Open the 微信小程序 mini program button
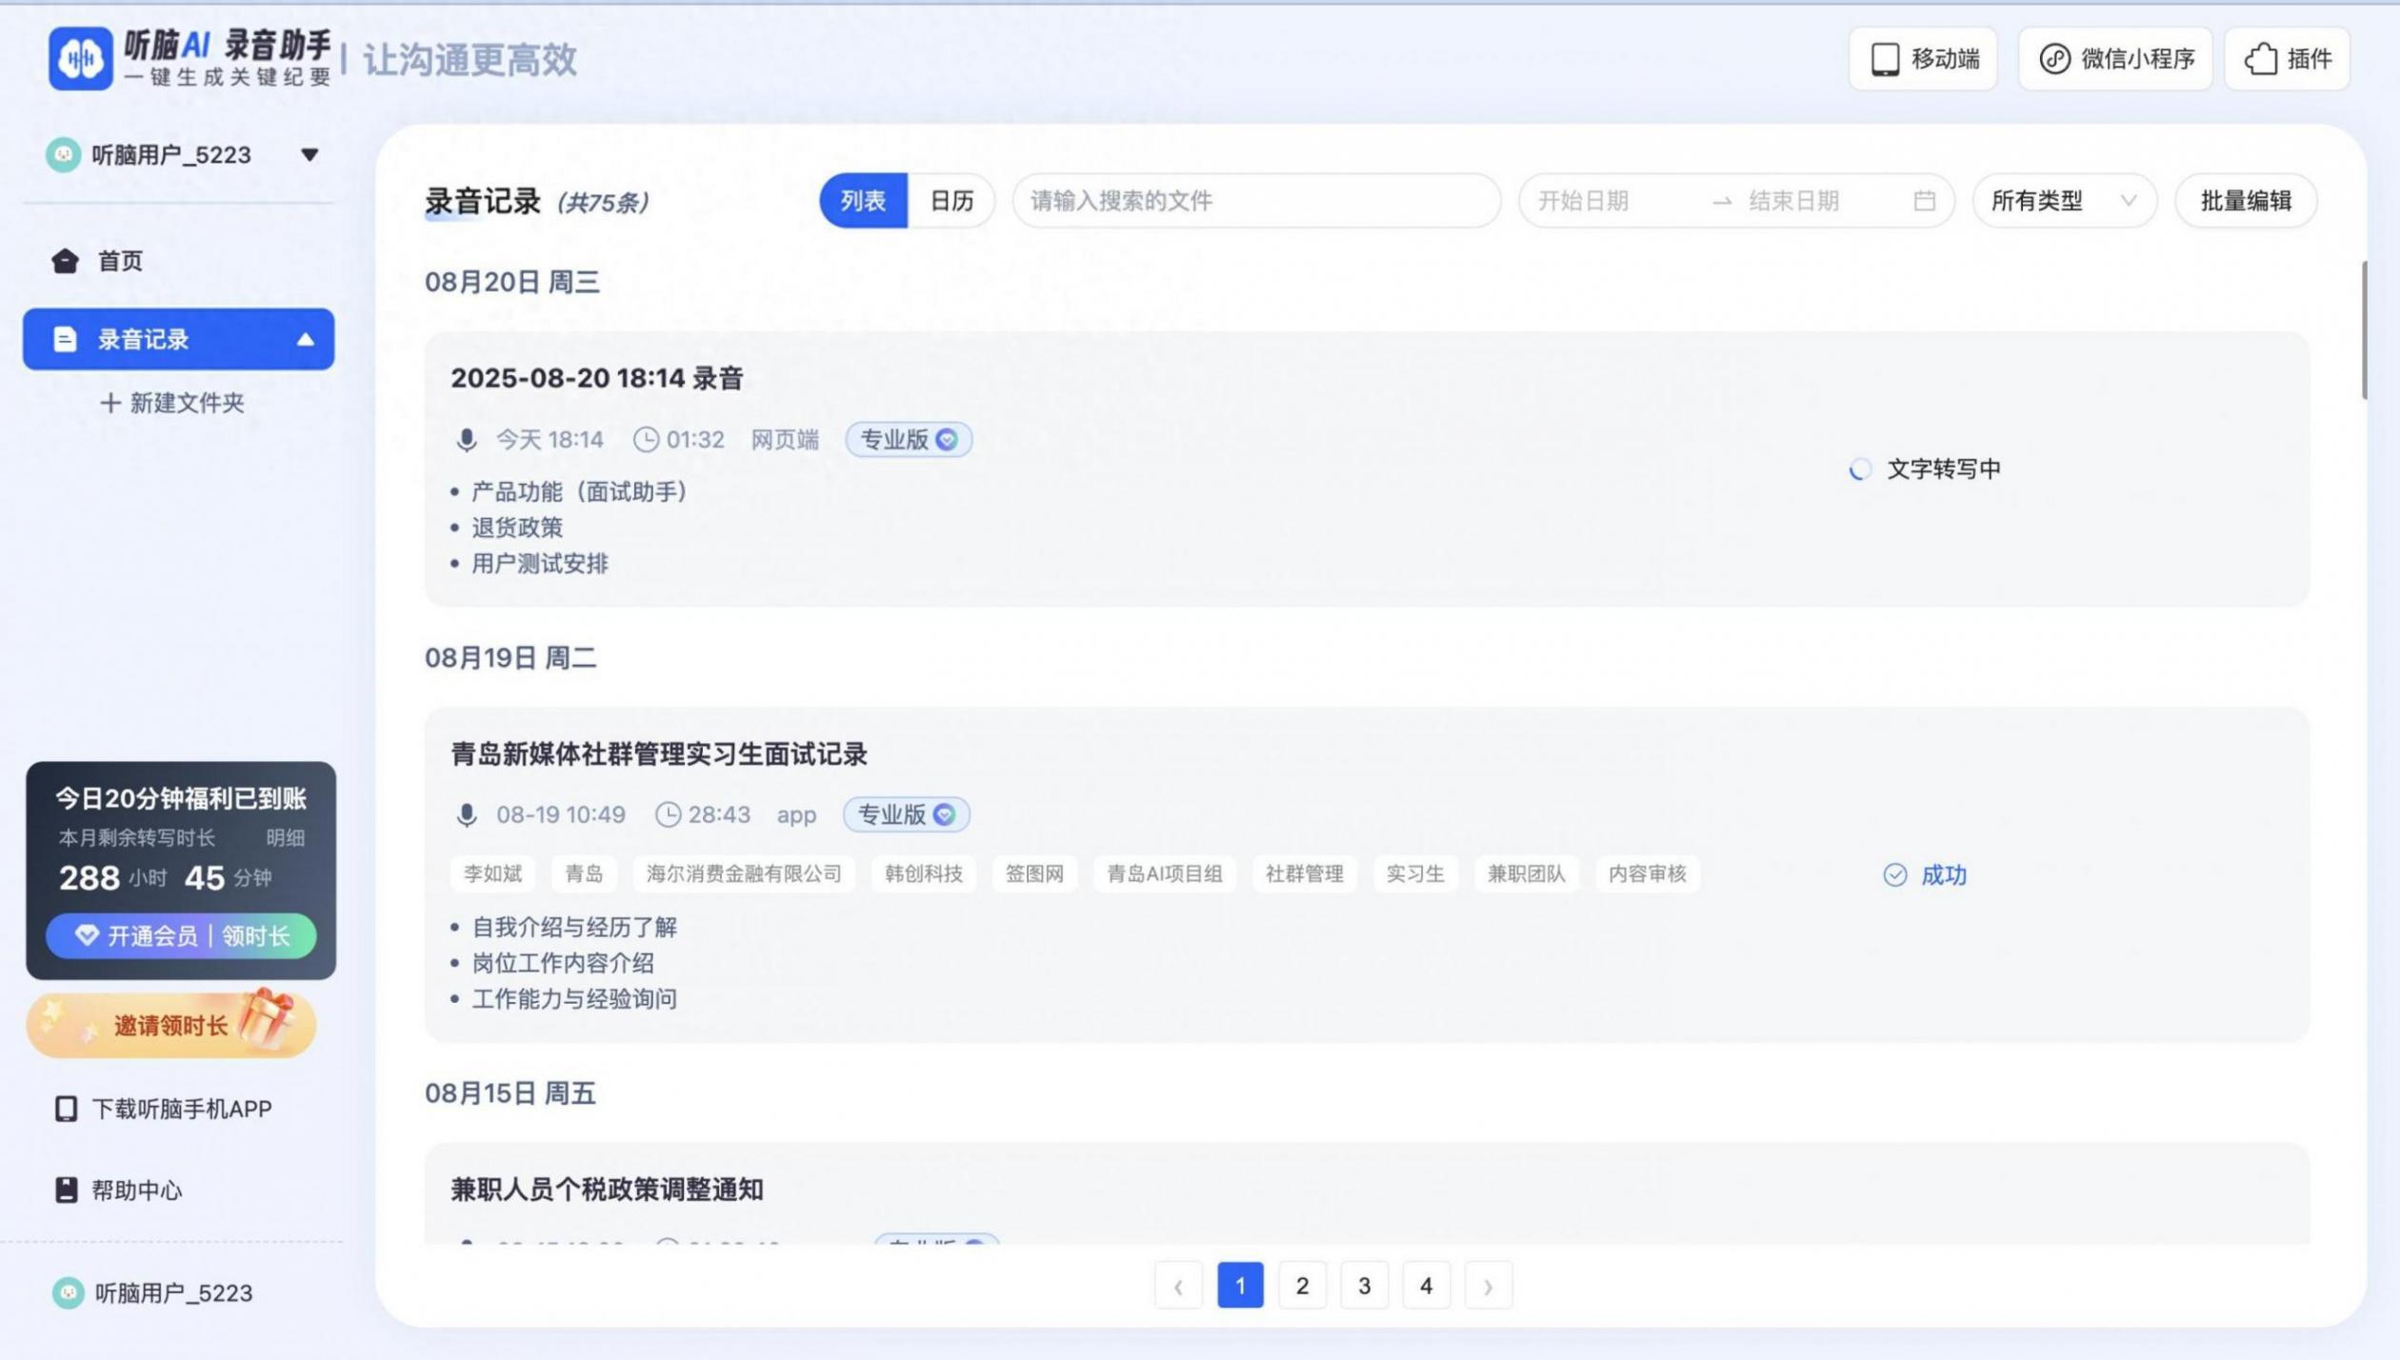Screen dimensions: 2400x1360 tap(2114, 59)
